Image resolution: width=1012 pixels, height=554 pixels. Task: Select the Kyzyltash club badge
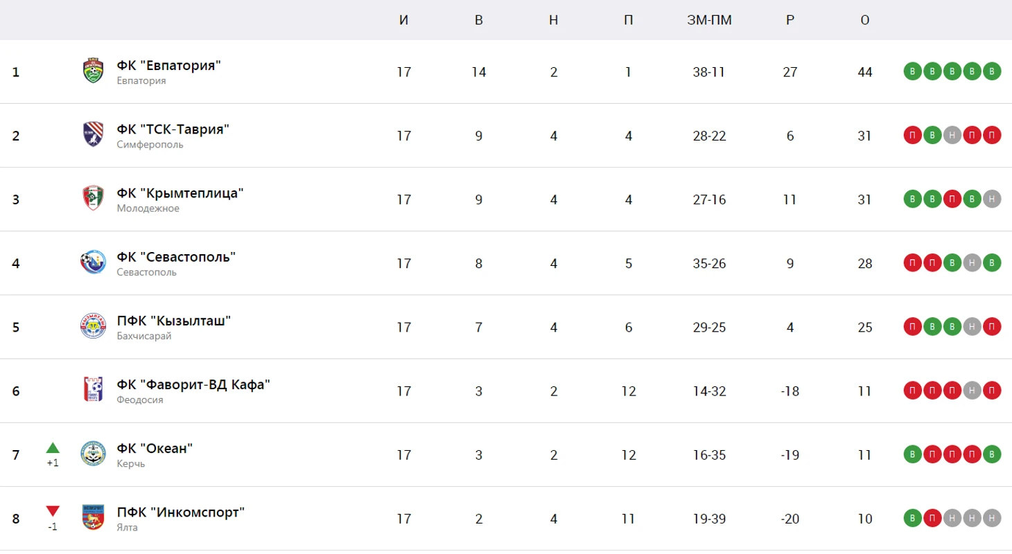[x=93, y=327]
